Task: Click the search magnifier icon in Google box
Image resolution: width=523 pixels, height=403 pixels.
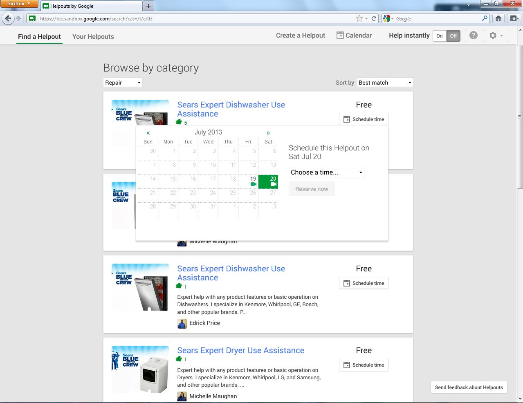Action: coord(485,18)
